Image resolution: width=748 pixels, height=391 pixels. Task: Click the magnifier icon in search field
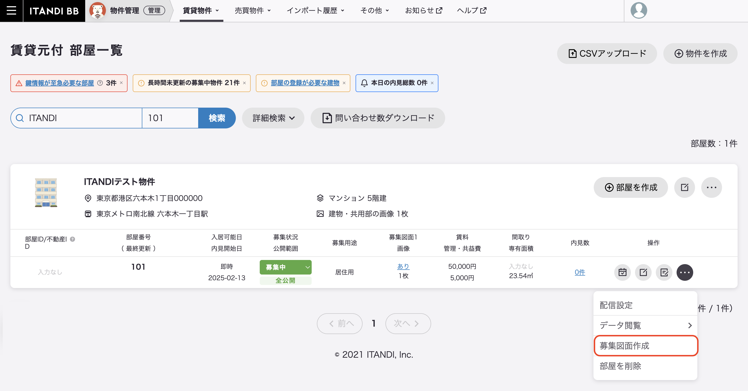pos(20,118)
